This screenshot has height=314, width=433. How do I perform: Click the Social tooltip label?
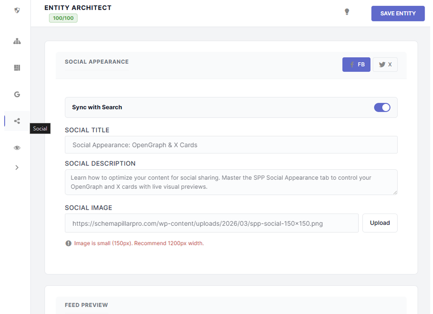pos(40,128)
